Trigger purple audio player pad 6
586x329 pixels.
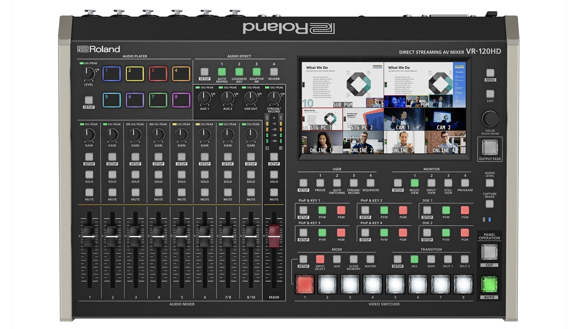click(135, 100)
